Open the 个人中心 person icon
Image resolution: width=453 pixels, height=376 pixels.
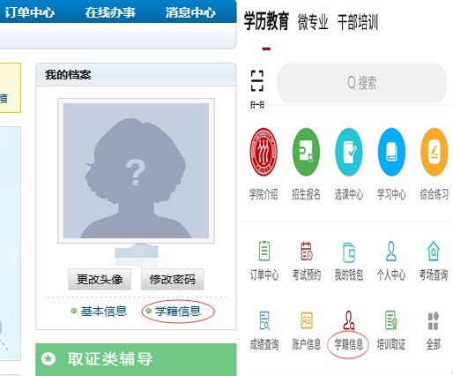tap(391, 251)
